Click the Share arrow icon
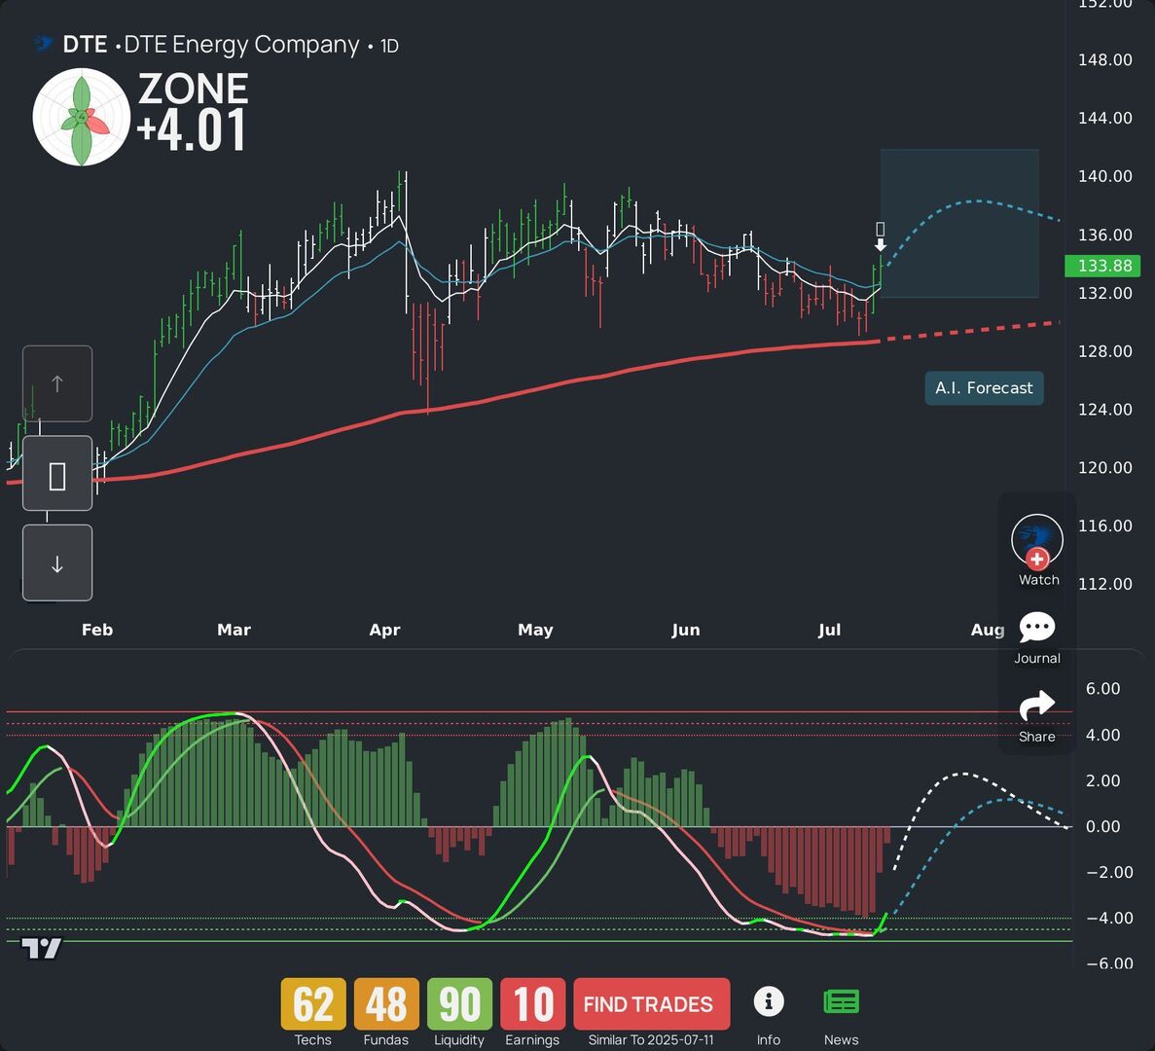Screen dimensions: 1155x1051 point(1037,706)
